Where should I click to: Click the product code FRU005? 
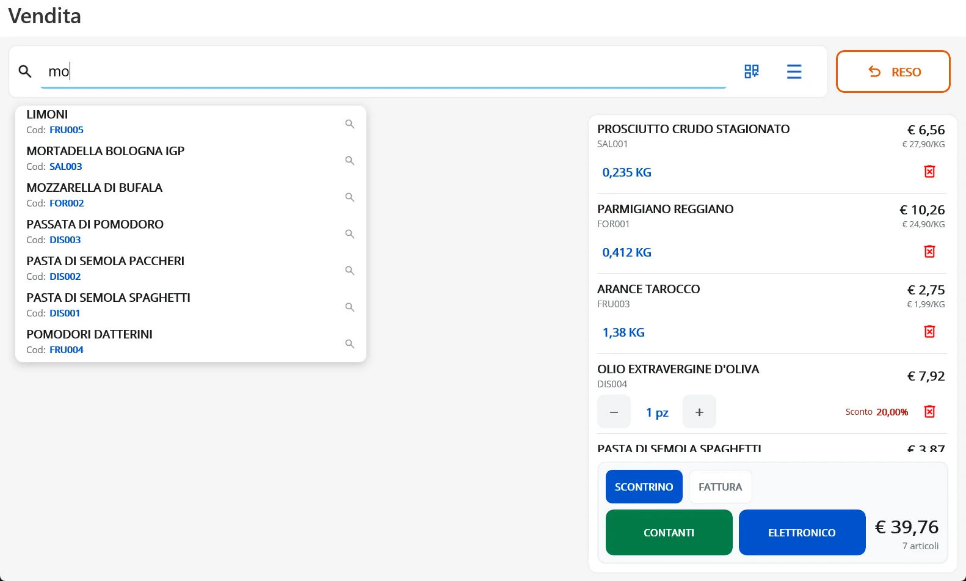[67, 130]
